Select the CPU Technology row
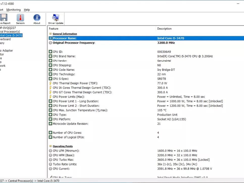 click(x=147, y=74)
